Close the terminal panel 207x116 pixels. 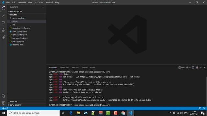tap(204, 67)
